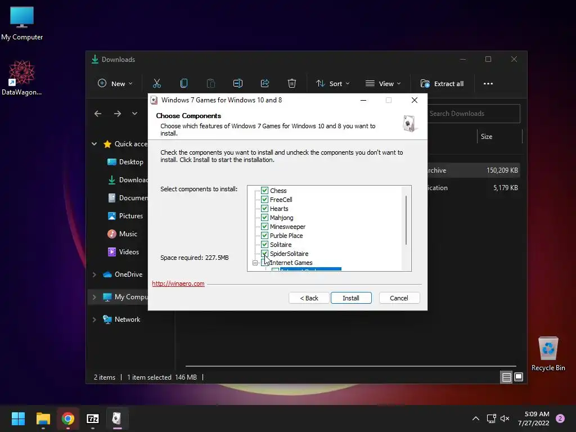
Task: Collapse the Internet Games tree node
Action: coord(255,263)
